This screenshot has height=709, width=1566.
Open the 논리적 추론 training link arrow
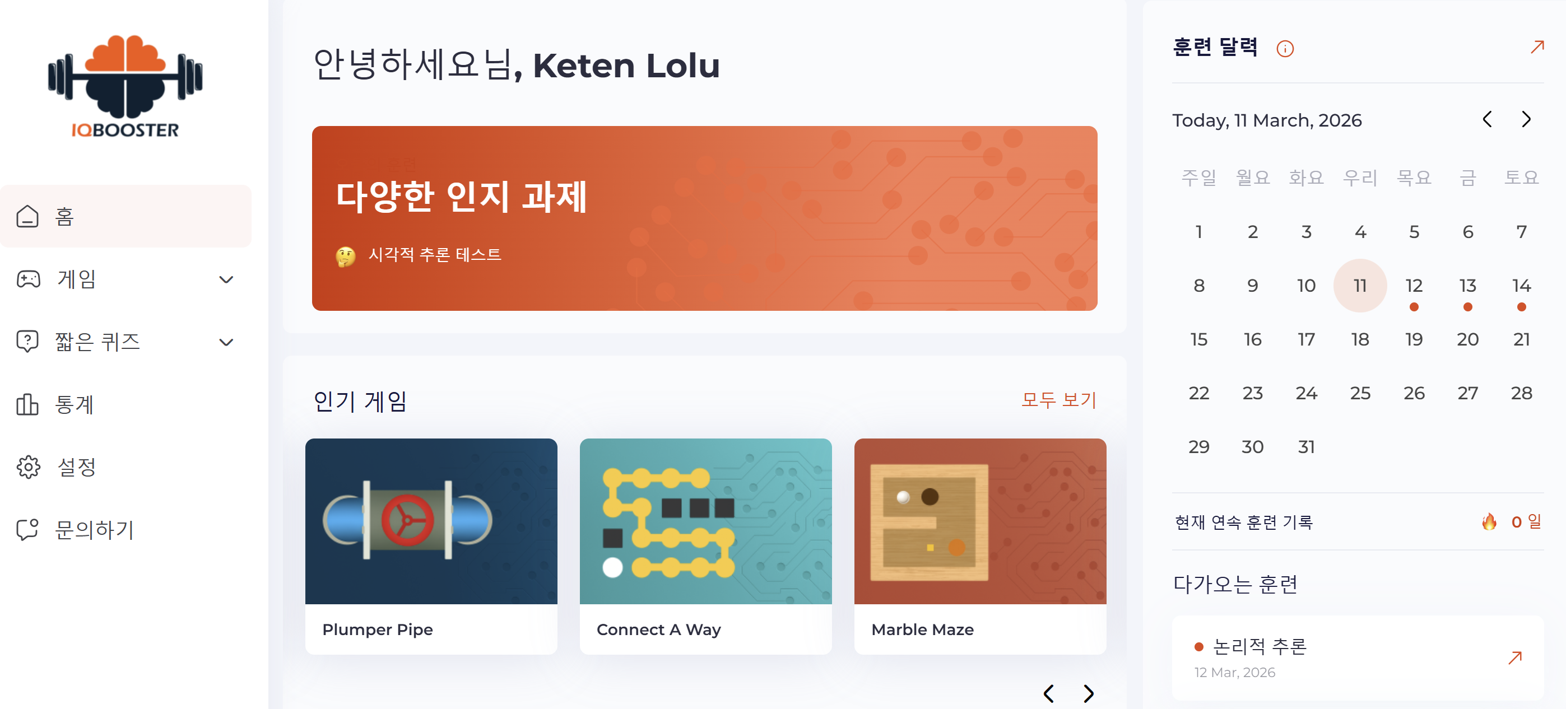(1514, 657)
